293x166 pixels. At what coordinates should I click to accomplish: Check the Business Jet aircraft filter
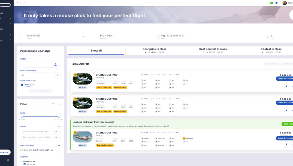coord(22,161)
